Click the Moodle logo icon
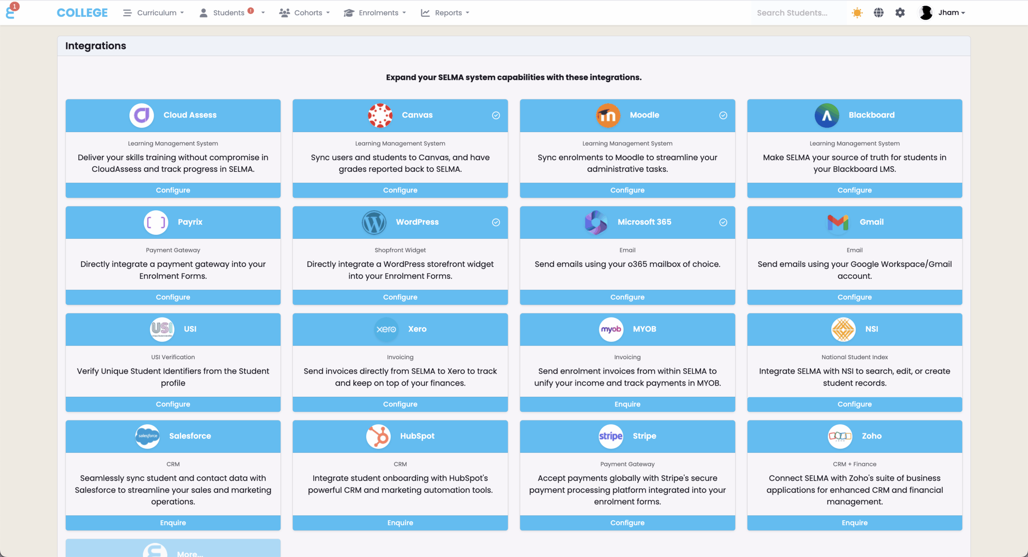 (608, 115)
